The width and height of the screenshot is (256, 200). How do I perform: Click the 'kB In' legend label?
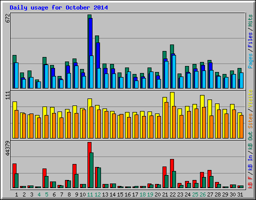pyautogui.click(x=250, y=162)
